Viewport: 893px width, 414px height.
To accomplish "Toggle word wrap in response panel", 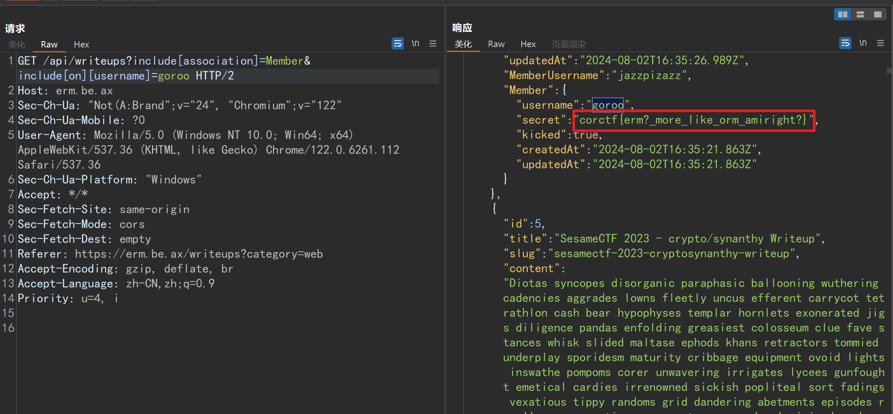I will 845,43.
